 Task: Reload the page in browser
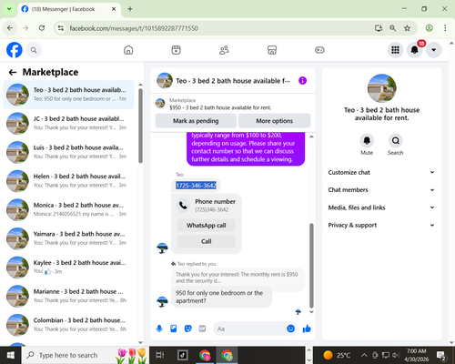[42, 28]
